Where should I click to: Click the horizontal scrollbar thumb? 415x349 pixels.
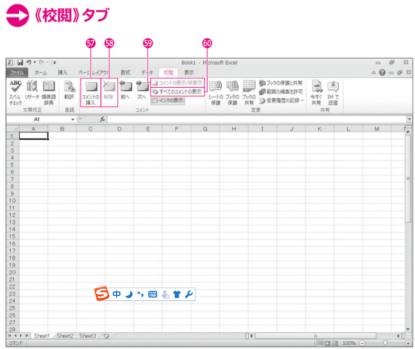tap(315, 336)
